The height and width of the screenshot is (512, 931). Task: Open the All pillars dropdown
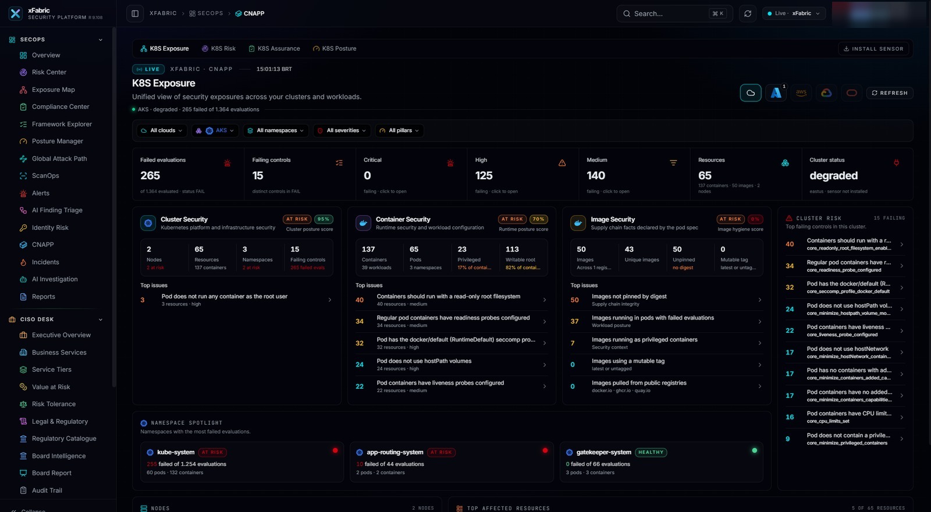click(399, 130)
